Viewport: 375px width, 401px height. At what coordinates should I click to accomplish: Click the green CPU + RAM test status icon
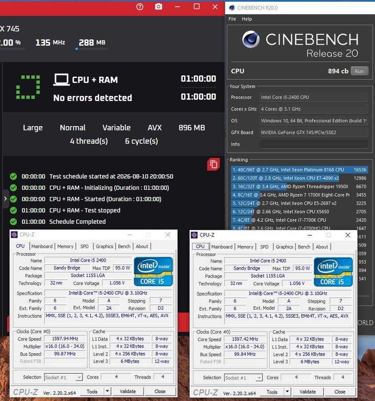[x=28, y=87]
